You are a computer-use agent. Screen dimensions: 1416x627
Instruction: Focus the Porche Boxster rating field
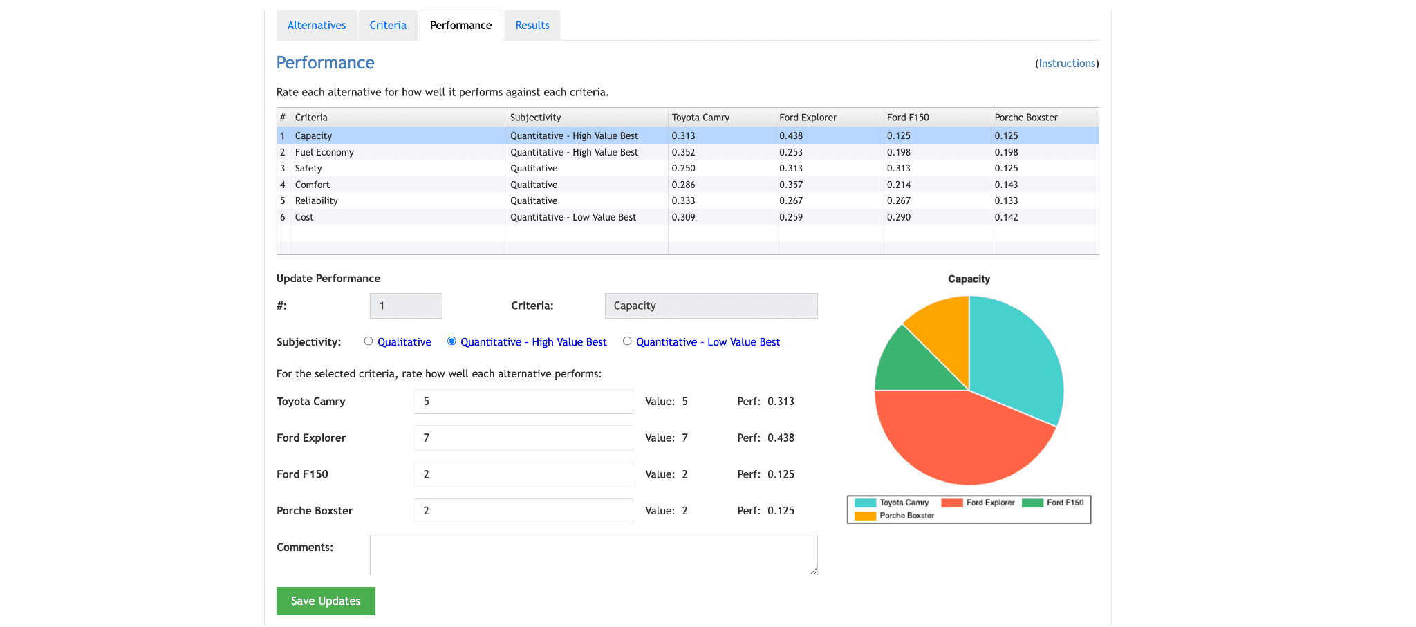(523, 511)
